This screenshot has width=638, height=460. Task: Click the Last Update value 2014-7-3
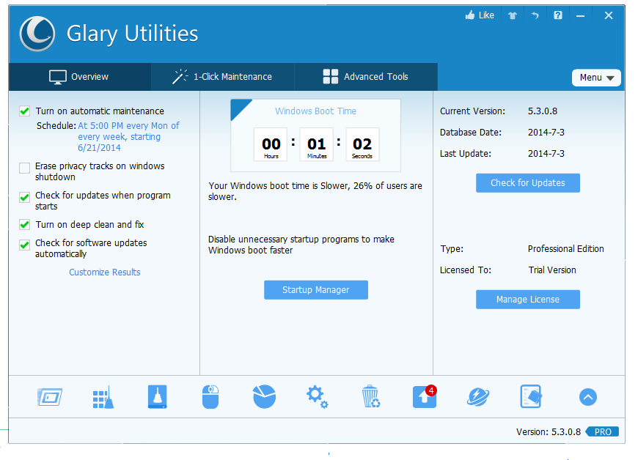(546, 153)
